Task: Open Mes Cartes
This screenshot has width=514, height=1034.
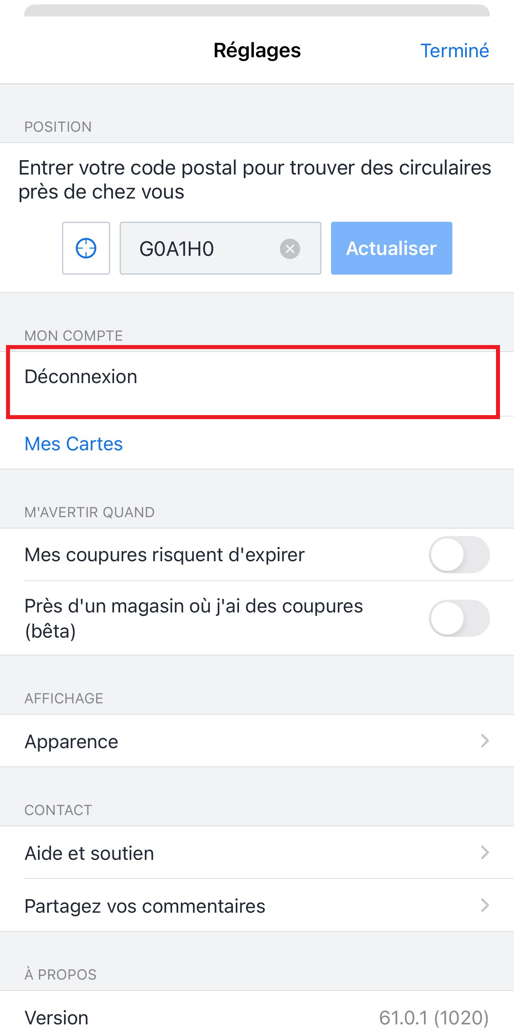Action: 73,444
